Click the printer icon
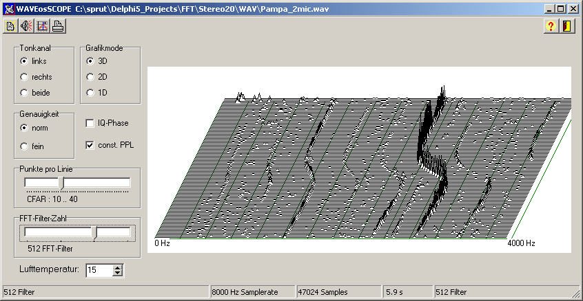This screenshot has width=583, height=301. pyautogui.click(x=58, y=27)
